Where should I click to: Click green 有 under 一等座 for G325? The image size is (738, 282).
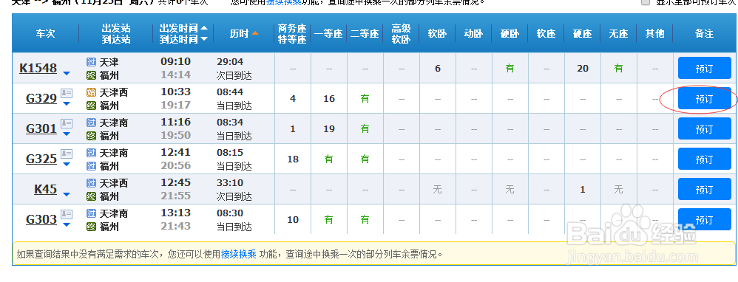click(x=328, y=159)
